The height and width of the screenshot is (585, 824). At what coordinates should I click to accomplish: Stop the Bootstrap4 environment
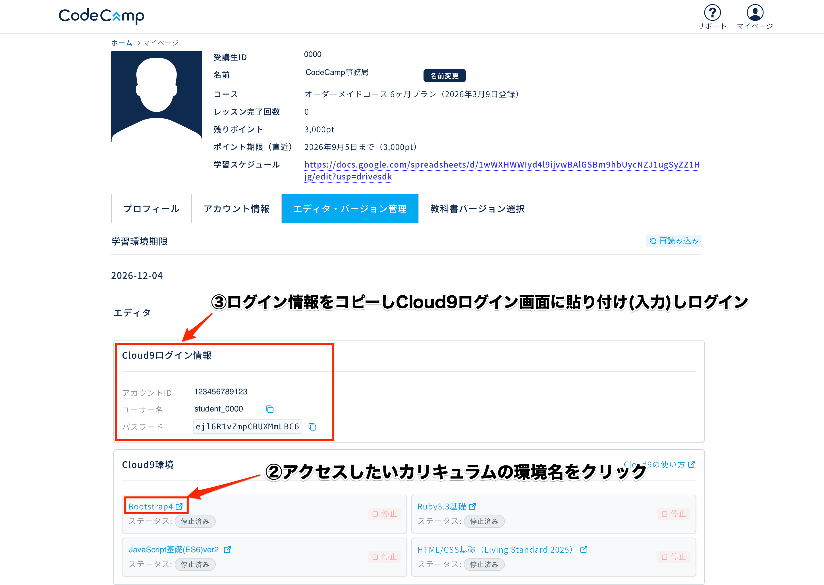click(x=385, y=514)
